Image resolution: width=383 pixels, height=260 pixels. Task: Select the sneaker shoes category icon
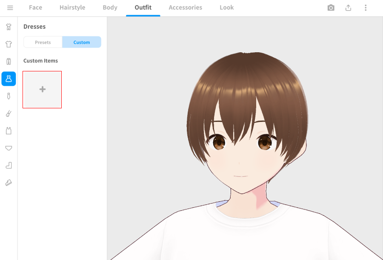(9, 183)
